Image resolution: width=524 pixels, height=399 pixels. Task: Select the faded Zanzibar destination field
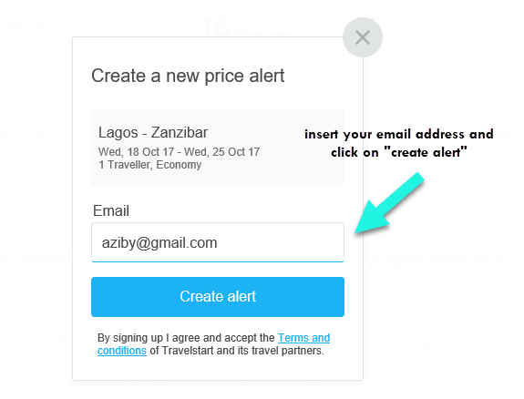pyautogui.click(x=22, y=27)
